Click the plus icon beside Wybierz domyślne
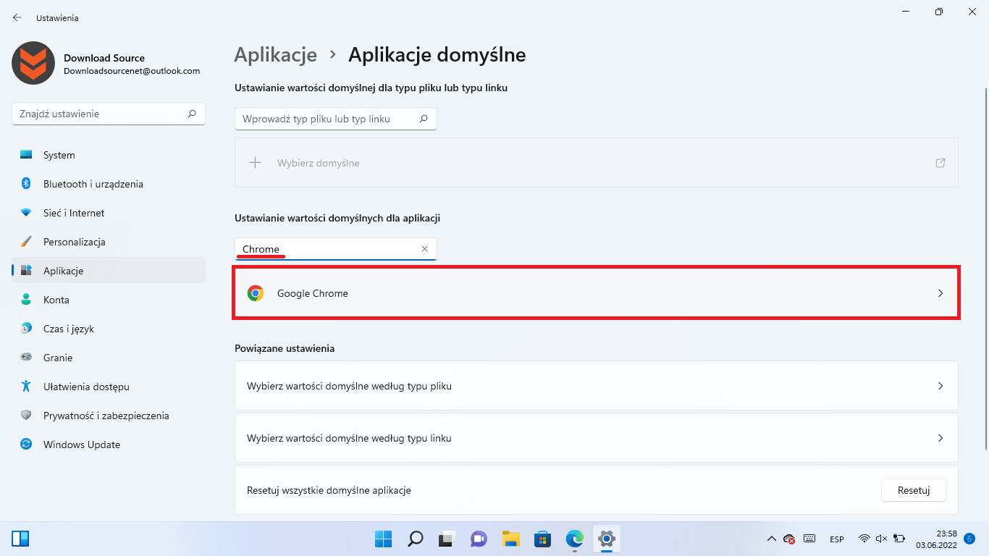The height and width of the screenshot is (556, 989). [x=255, y=163]
